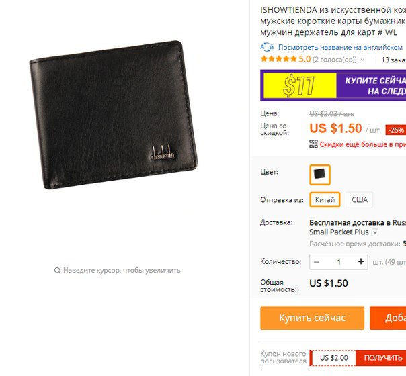Select США as shipping origin
Viewport: 406px width, 376px height.
click(360, 199)
